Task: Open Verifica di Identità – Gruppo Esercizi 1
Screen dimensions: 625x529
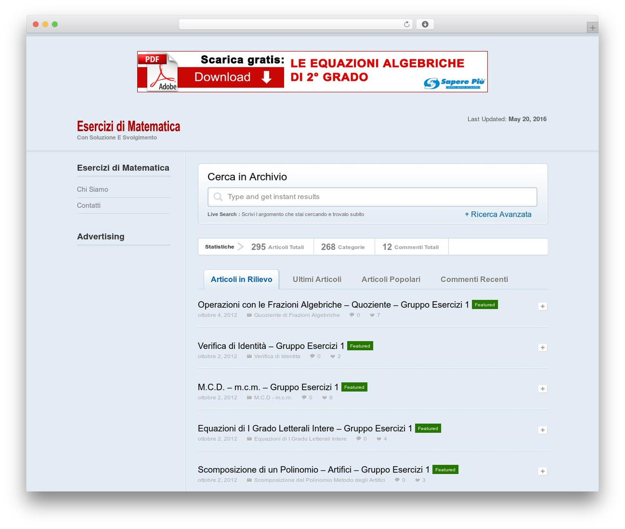Action: (x=271, y=346)
